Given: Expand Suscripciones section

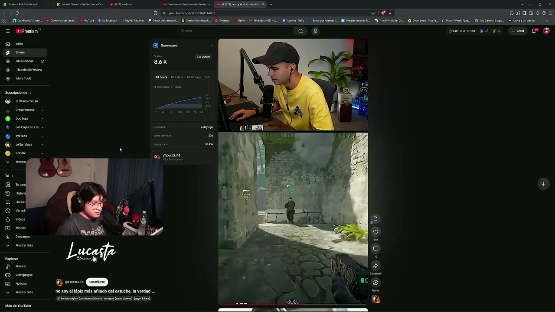Looking at the screenshot, I should (18, 93).
